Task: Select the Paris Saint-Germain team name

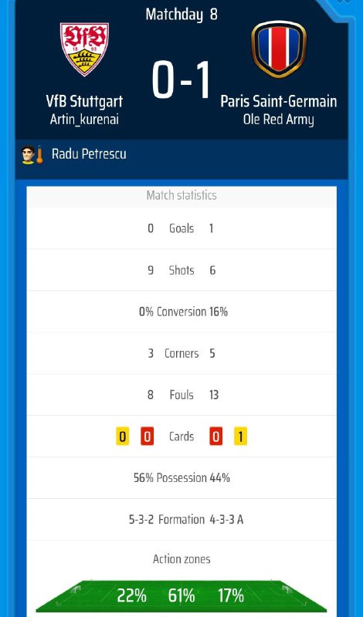Action: pyautogui.click(x=279, y=101)
